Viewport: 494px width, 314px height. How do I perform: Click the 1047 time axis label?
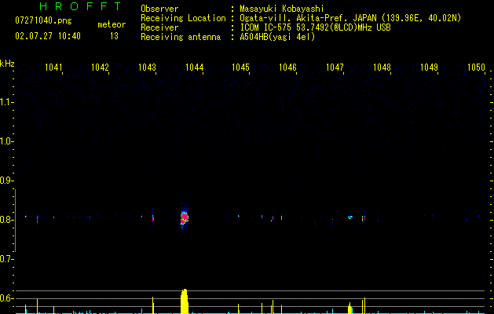click(x=335, y=68)
